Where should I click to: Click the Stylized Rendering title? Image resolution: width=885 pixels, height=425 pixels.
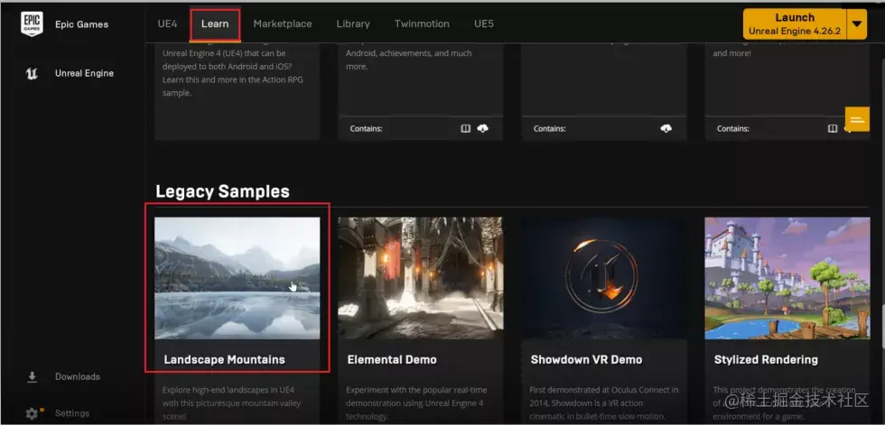pyautogui.click(x=766, y=360)
